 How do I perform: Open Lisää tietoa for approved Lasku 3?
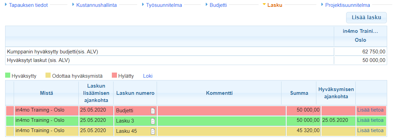[x=370, y=120]
